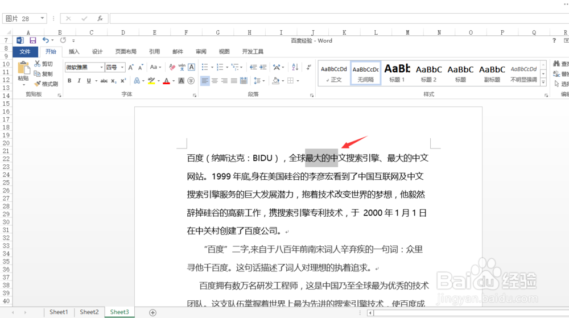The width and height of the screenshot is (569, 318).
Task: Open the 文件 File tab
Action: 25,52
